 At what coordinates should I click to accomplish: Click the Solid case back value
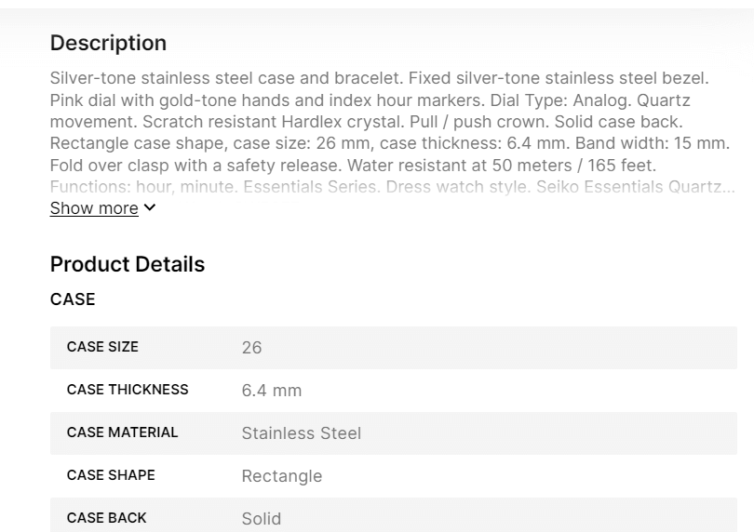[262, 519]
